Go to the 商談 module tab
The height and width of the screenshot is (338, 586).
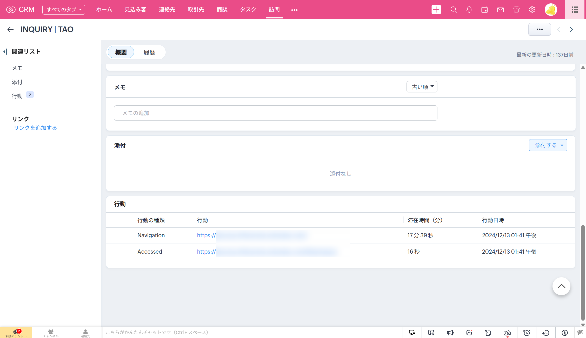coord(222,10)
